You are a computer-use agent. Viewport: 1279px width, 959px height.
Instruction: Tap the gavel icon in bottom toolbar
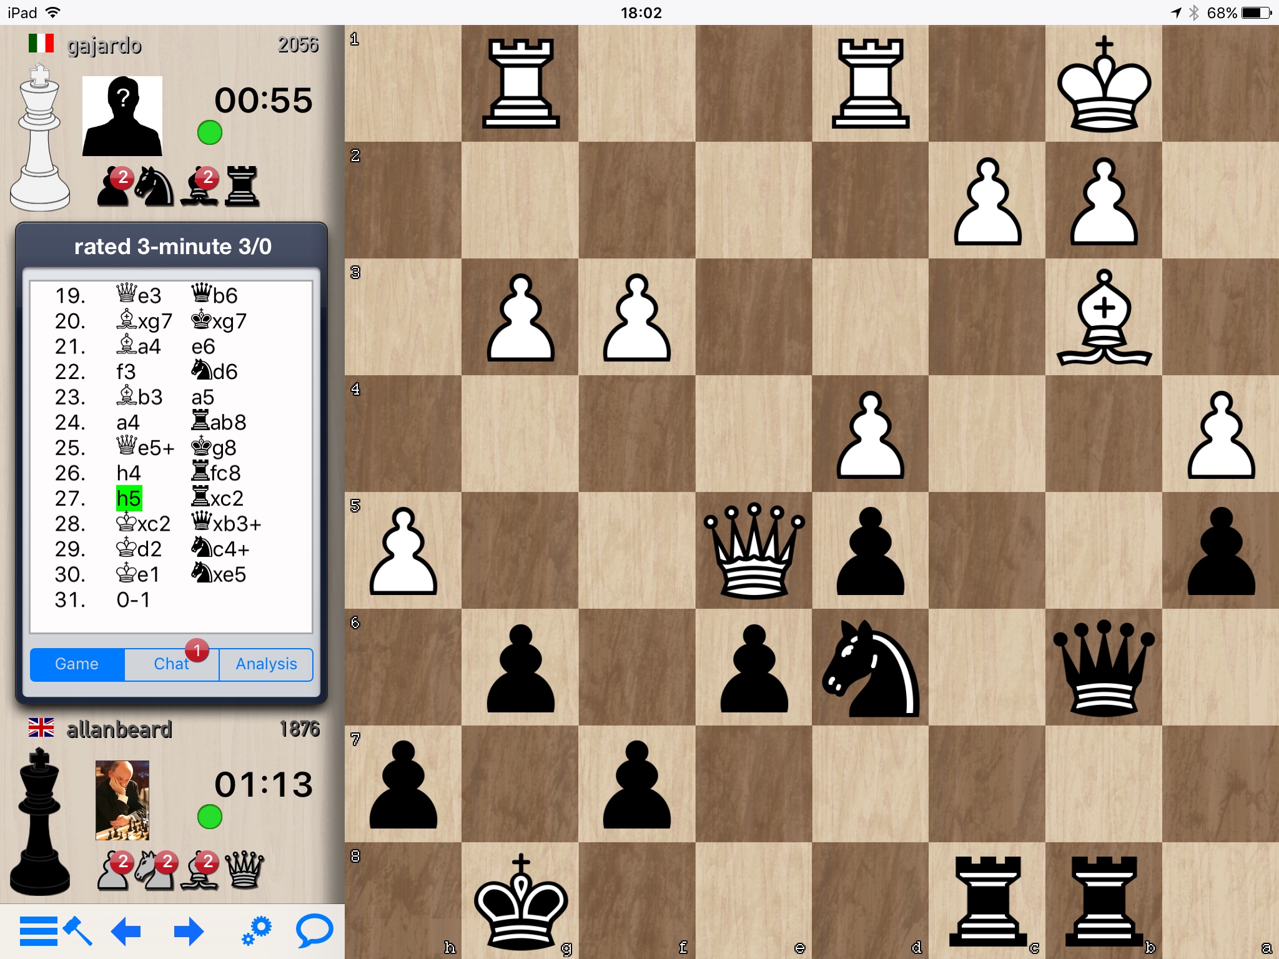tap(78, 931)
